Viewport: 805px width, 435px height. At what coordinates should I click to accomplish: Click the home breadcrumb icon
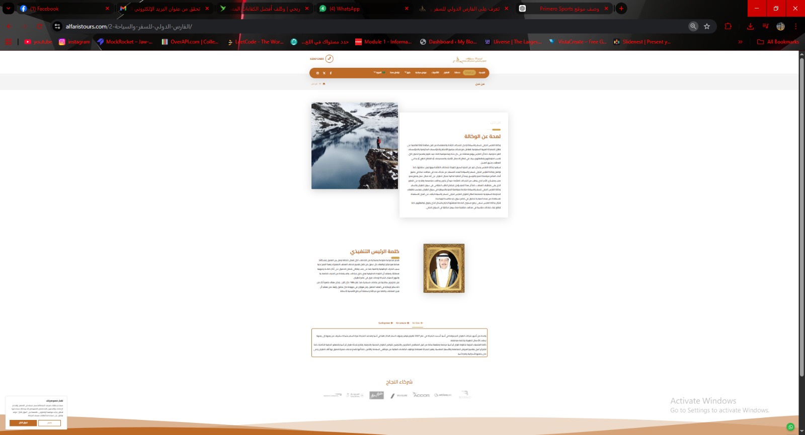324,84
